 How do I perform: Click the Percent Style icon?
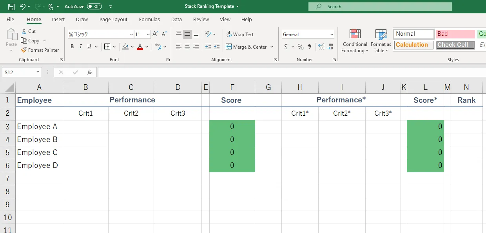coord(300,47)
